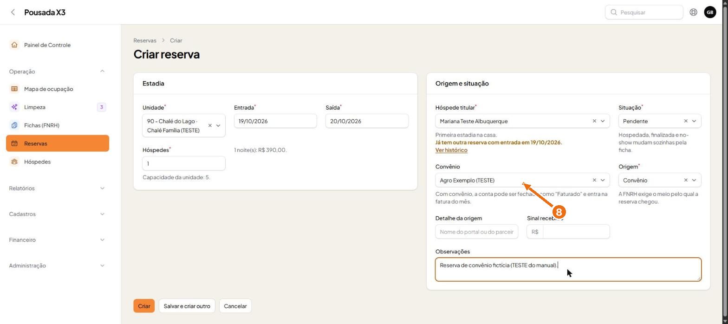Click the Limpeza sparkle icon

pyautogui.click(x=14, y=107)
